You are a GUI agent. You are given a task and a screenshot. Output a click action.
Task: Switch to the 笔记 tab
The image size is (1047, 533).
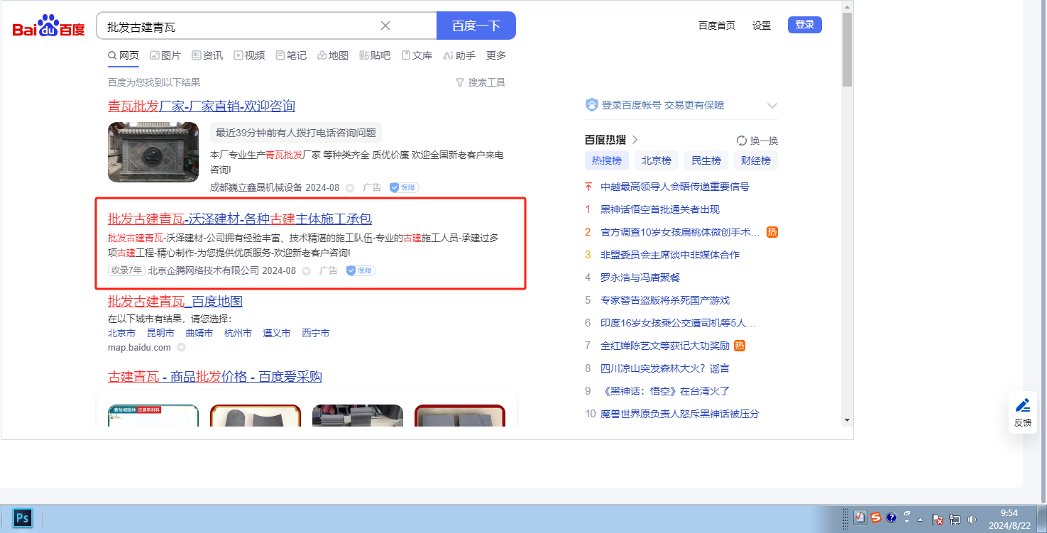291,55
